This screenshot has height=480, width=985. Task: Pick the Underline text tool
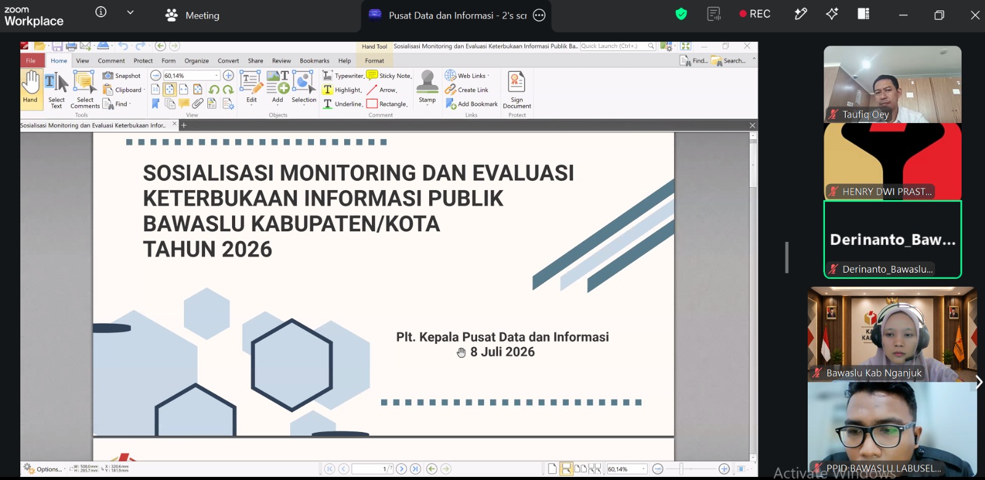343,104
